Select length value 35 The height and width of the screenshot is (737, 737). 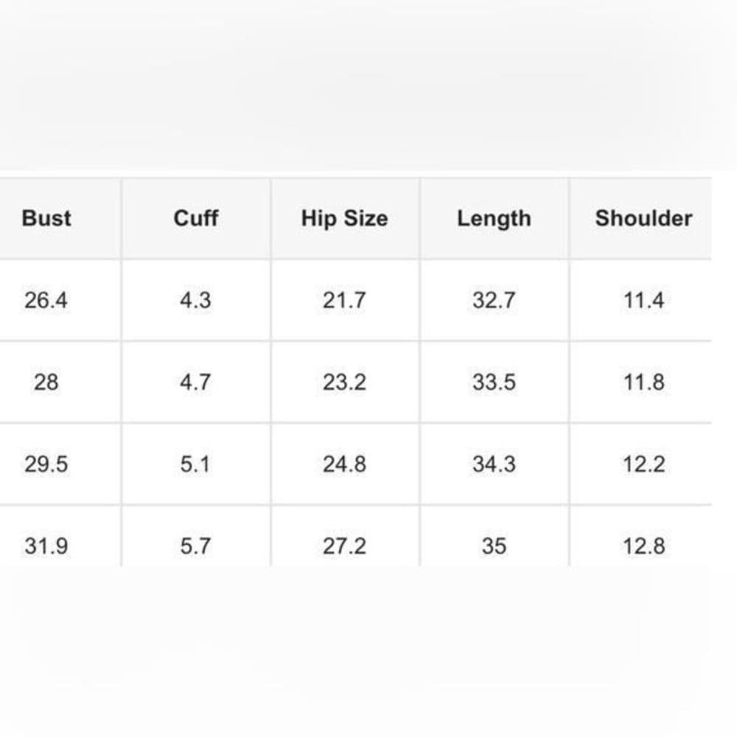tap(494, 546)
